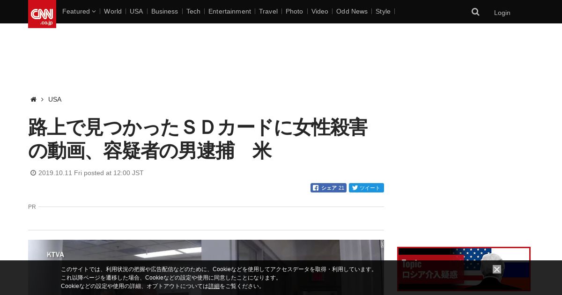Image resolution: width=562 pixels, height=295 pixels.
Task: Click USA in the breadcrumb trail
Action: (55, 99)
